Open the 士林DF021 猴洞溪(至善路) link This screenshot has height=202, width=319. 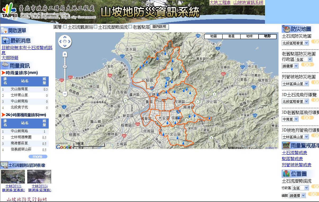coord(13,188)
